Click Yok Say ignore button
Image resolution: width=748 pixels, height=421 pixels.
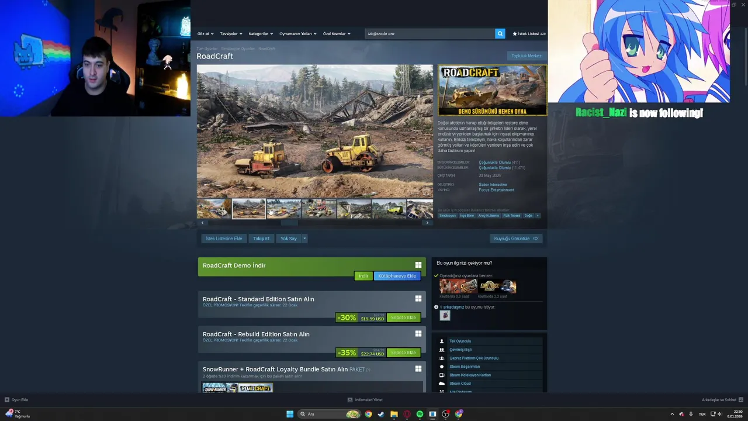(x=289, y=239)
